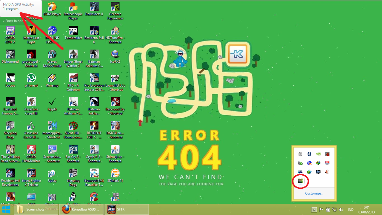The image size is (382, 215).
Task: Open Resident Evil 6 desktop icon
Action: (x=94, y=35)
